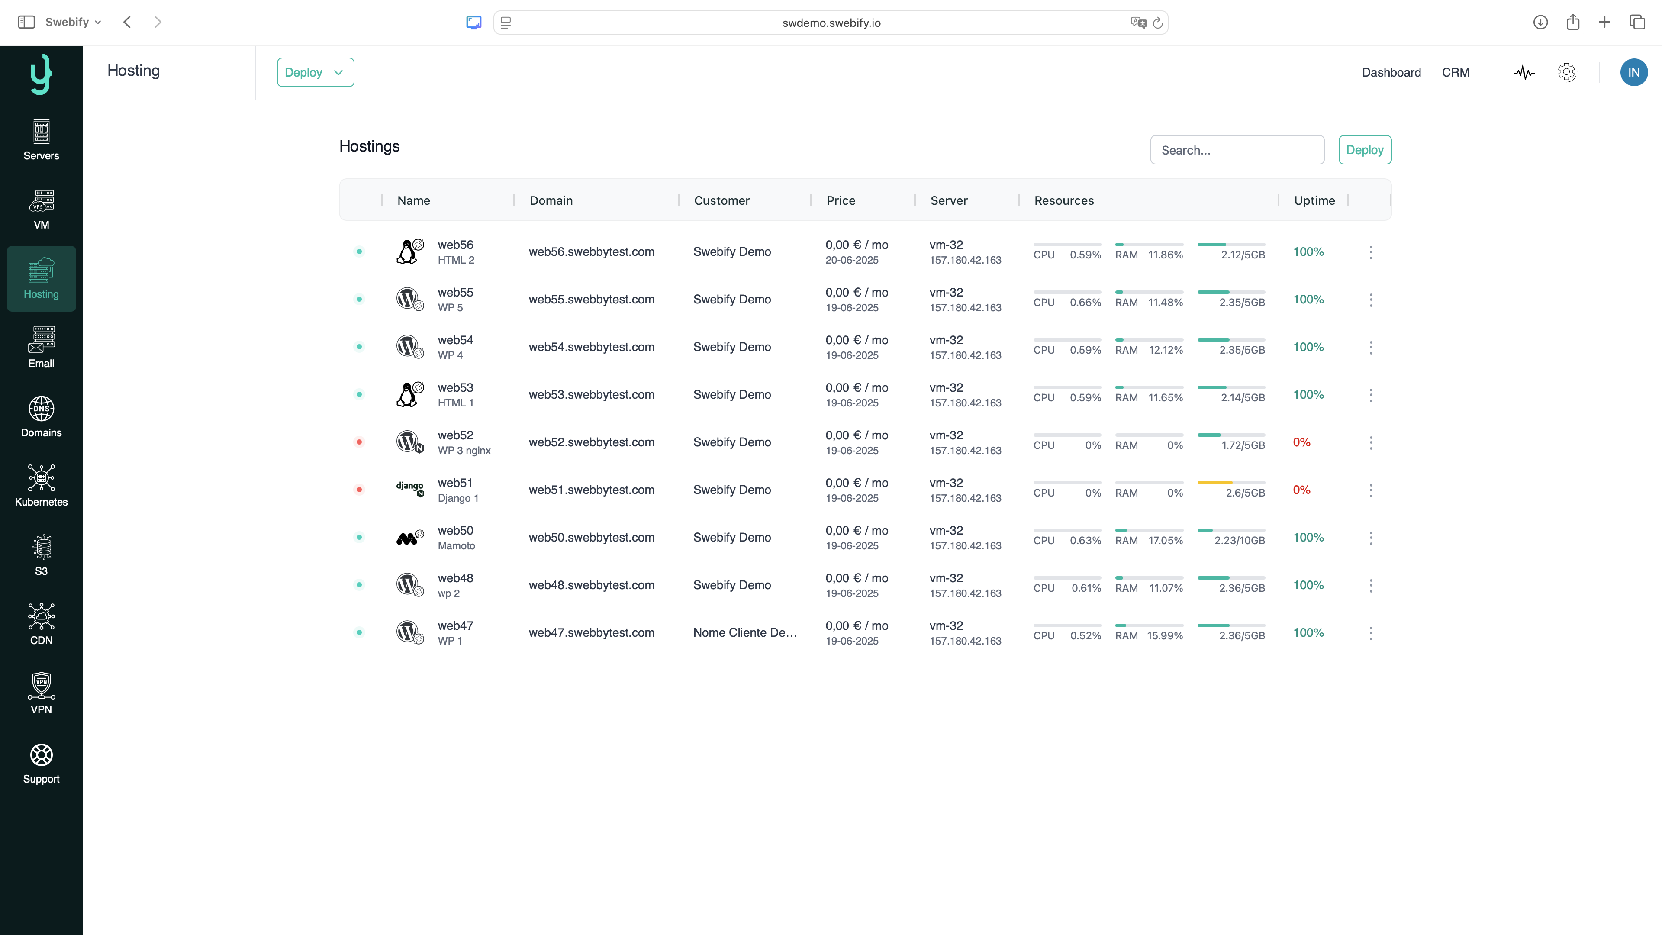The image size is (1662, 935).
Task: Open the IN user avatar menu
Action: [1633, 72]
